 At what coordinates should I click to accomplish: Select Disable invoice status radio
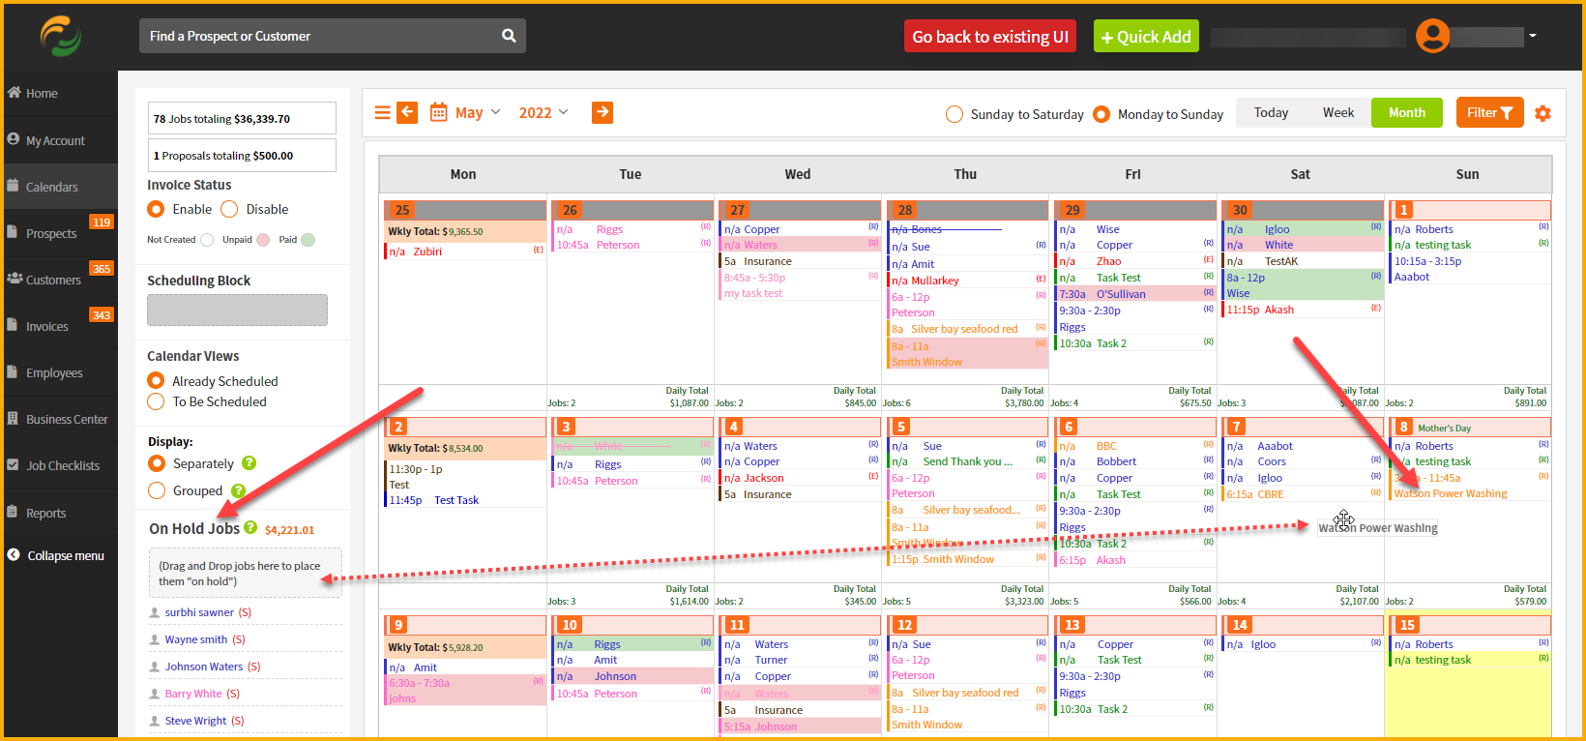point(229,209)
